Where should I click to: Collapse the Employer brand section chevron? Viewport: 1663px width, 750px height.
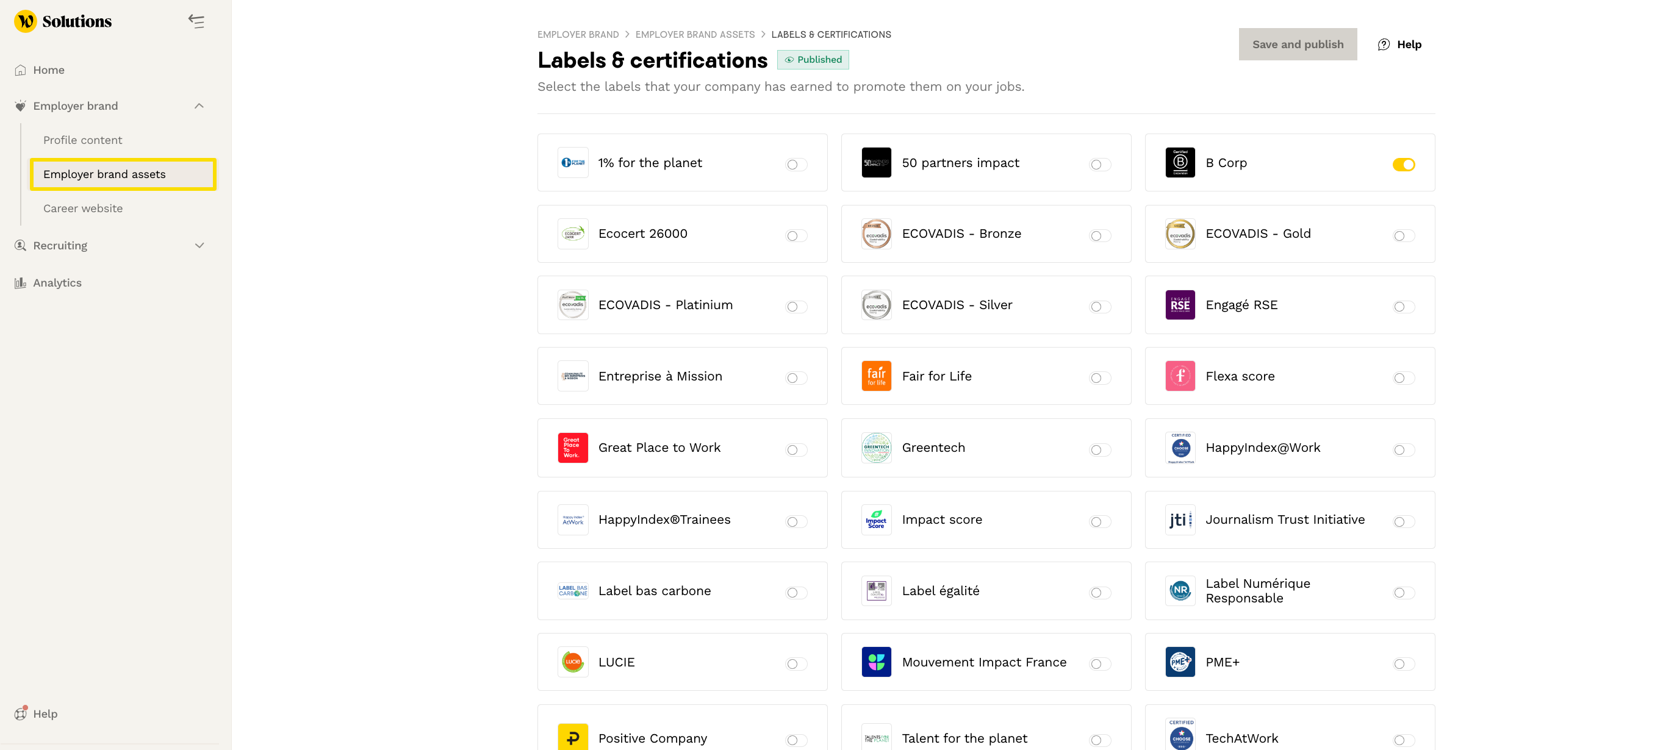(199, 106)
